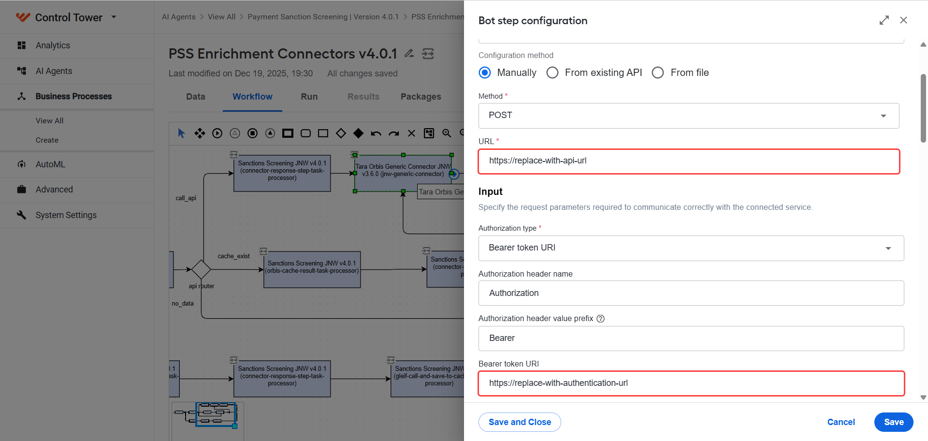Click the Control Tower logo
Image resolution: width=928 pixels, height=441 pixels.
point(23,17)
